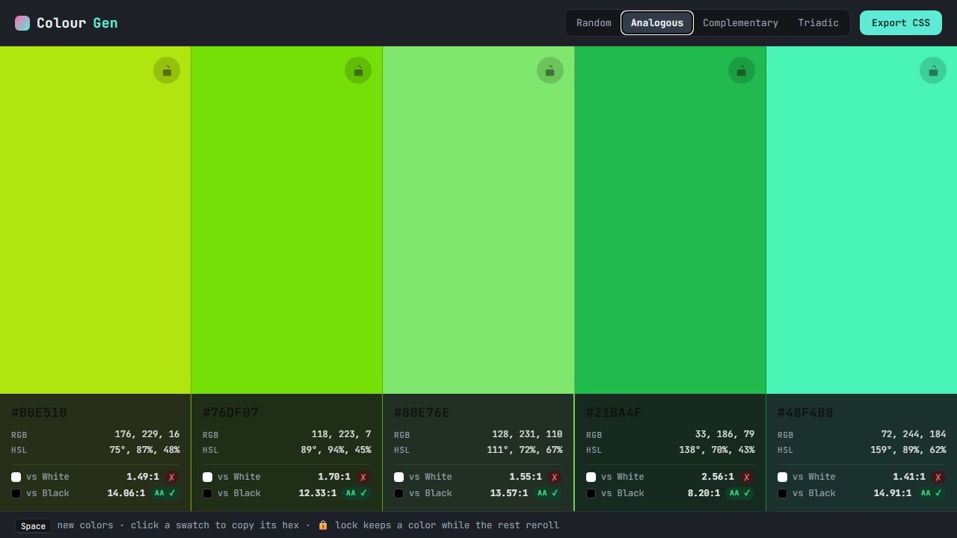
Task: Click the HSL value 138°, 70%, 43%
Action: tap(716, 450)
